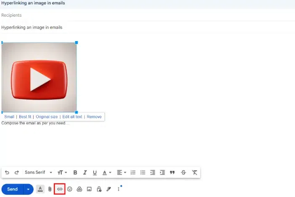The image size is (295, 197).
Task: Insert a link with the chain icon
Action: pyautogui.click(x=60, y=189)
